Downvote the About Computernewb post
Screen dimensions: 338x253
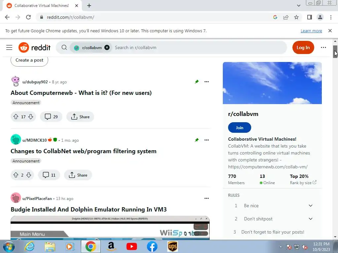[31, 117]
